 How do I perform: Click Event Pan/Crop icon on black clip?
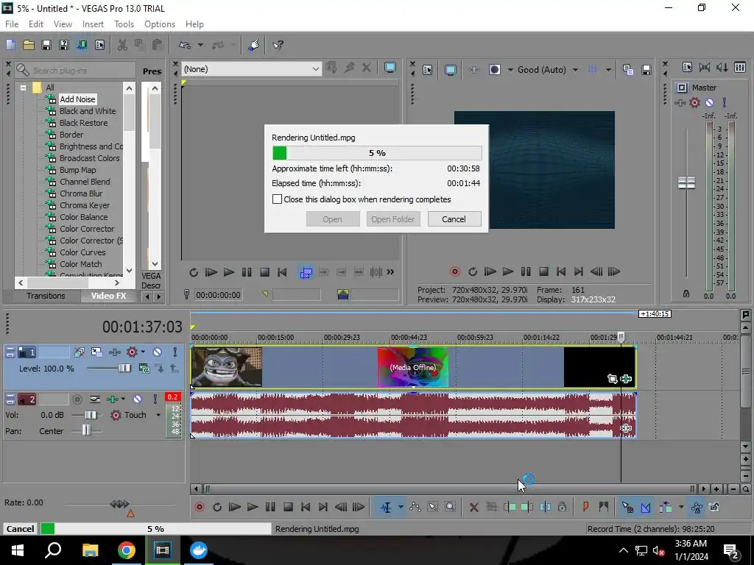tap(612, 379)
